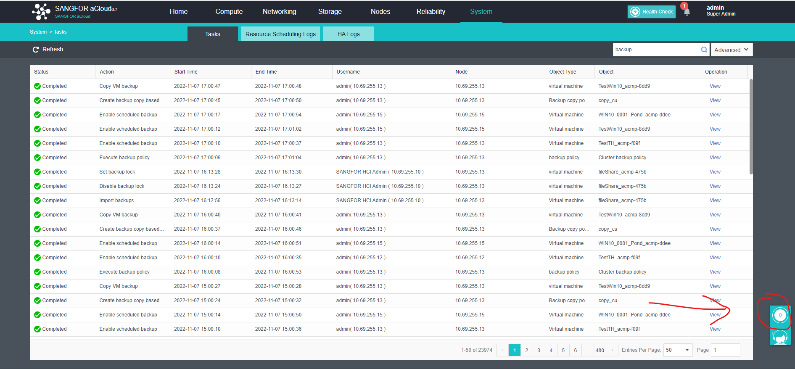Open the Home menu
This screenshot has height=369, width=795.
click(179, 12)
